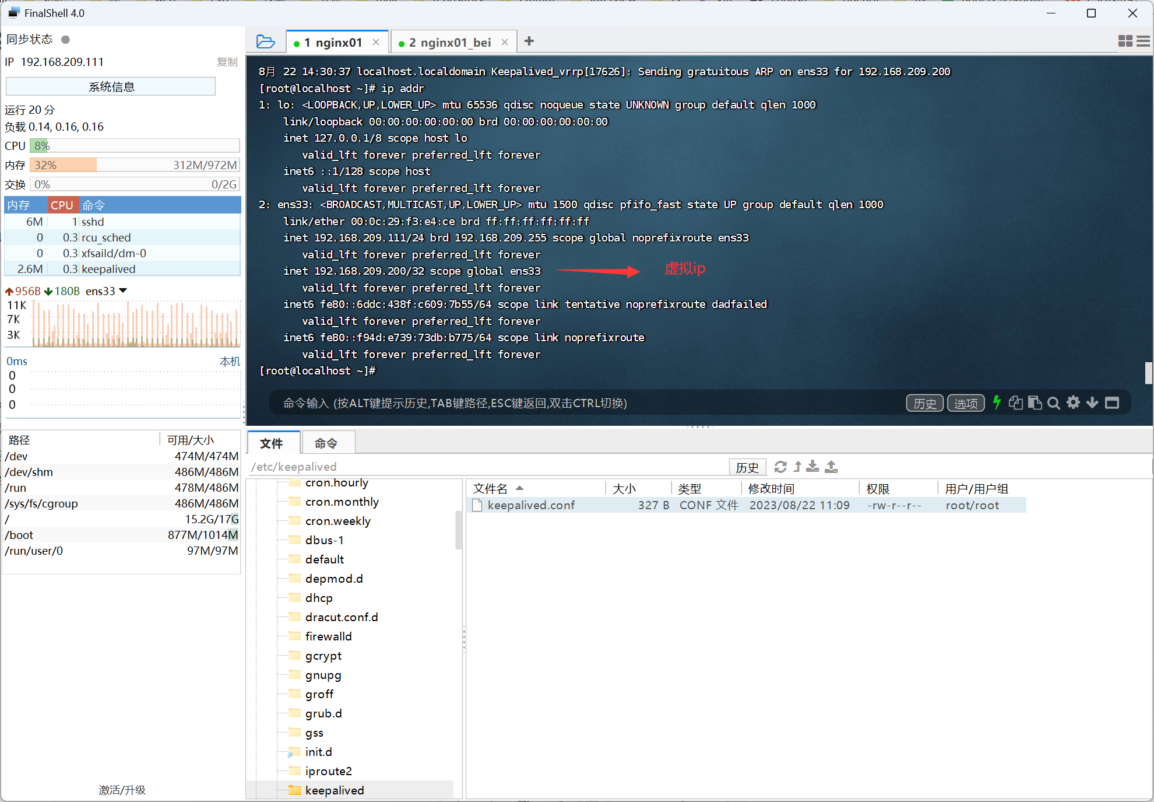This screenshot has height=802, width=1154.
Task: Click the green lightning quick command icon
Action: pos(997,402)
